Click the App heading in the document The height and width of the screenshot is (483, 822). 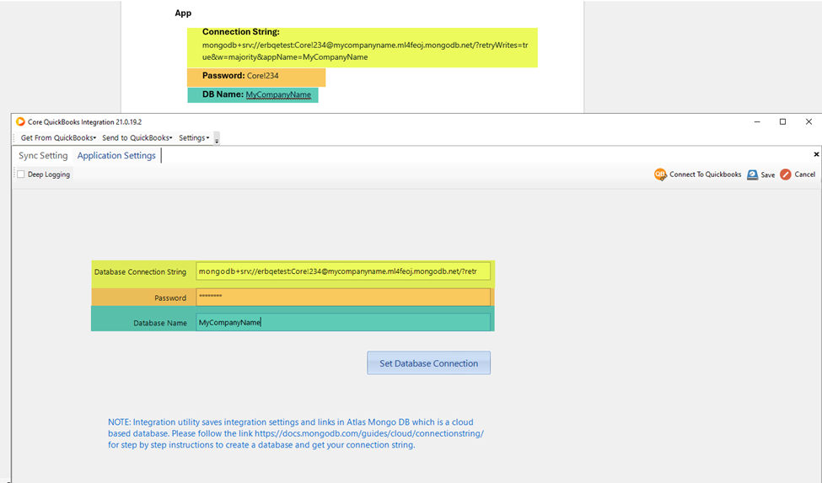tap(183, 13)
